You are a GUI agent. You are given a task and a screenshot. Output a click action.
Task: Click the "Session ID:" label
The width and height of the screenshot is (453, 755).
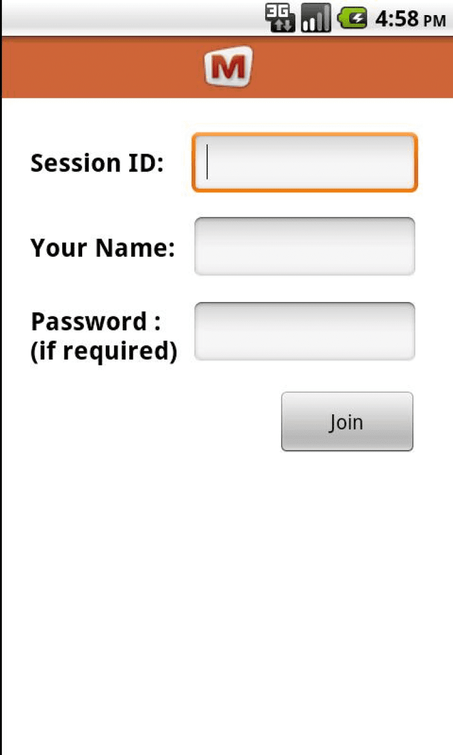97,163
